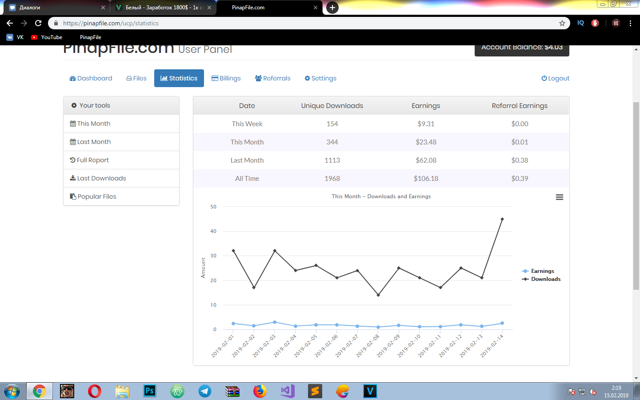This screenshot has height=400, width=640.
Task: Open the Dashboard tab
Action: click(91, 78)
